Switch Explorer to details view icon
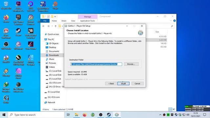The height and width of the screenshot is (118, 210). click(x=170, y=109)
